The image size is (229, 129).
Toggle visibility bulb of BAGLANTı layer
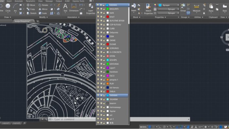click(98, 9)
